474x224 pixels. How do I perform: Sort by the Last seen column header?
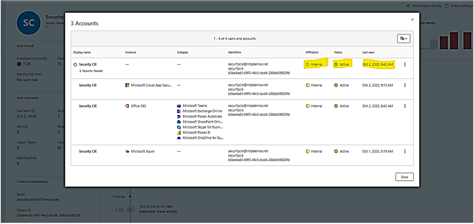(369, 52)
